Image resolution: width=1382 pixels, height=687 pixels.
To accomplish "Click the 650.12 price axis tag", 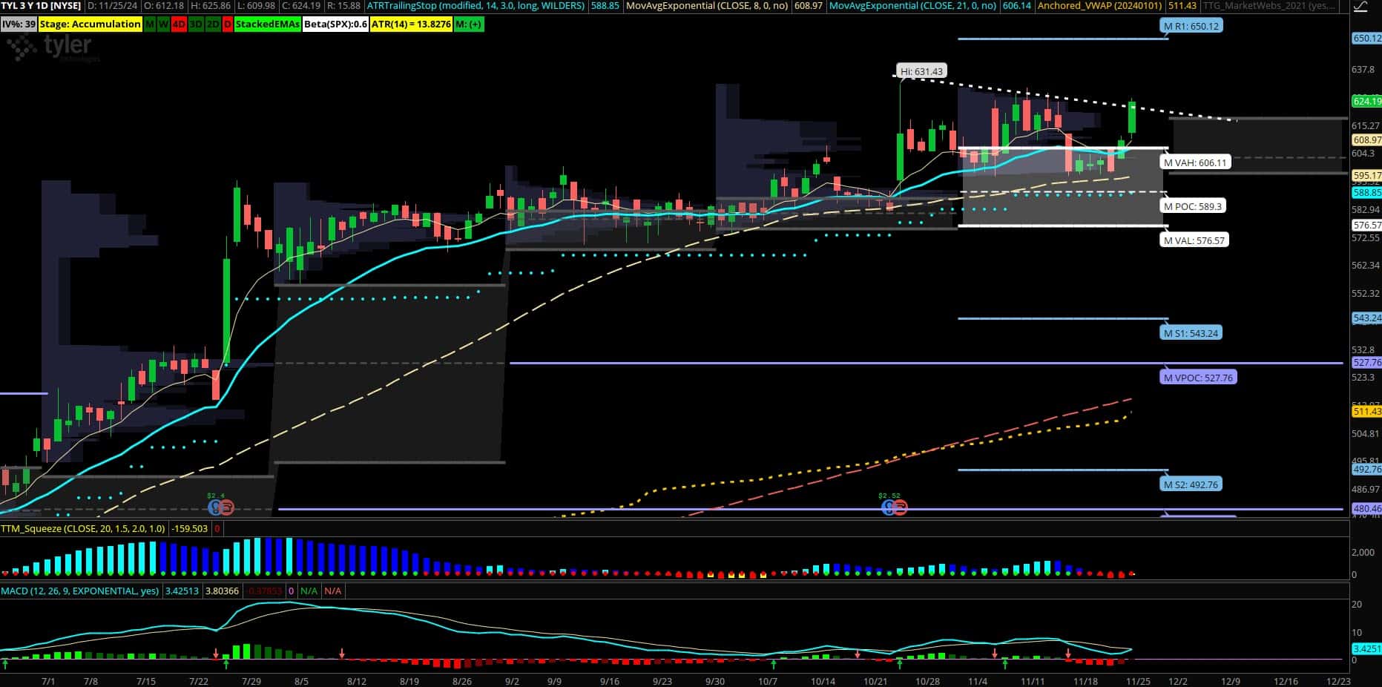I will pos(1366,39).
